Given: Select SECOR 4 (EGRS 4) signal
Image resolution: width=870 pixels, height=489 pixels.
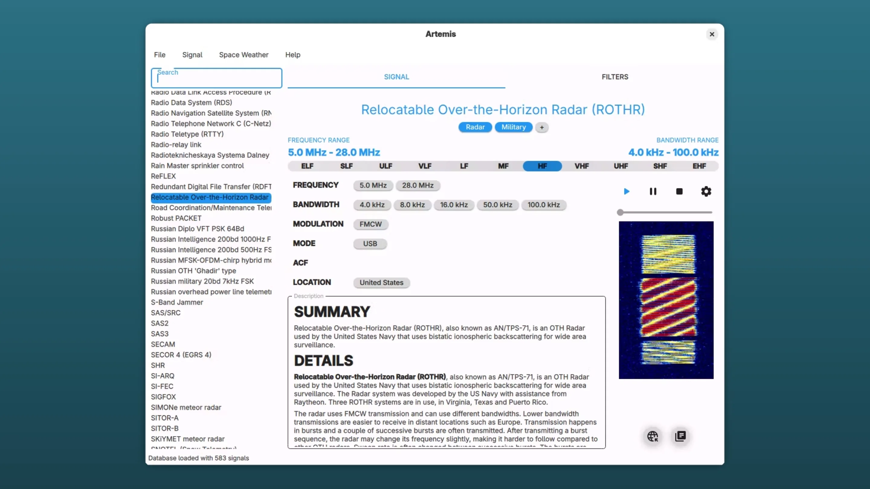Looking at the screenshot, I should (x=211, y=355).
